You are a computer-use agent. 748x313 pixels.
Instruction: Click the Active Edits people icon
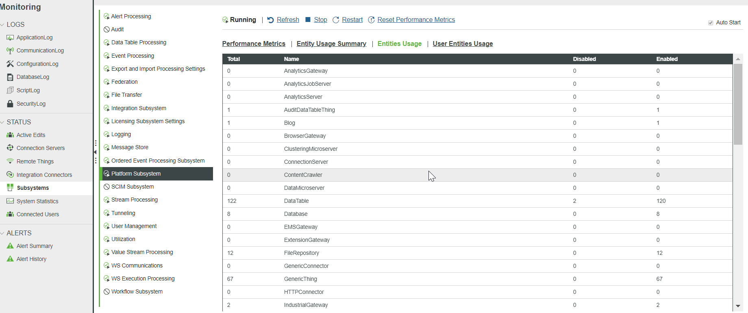10,135
